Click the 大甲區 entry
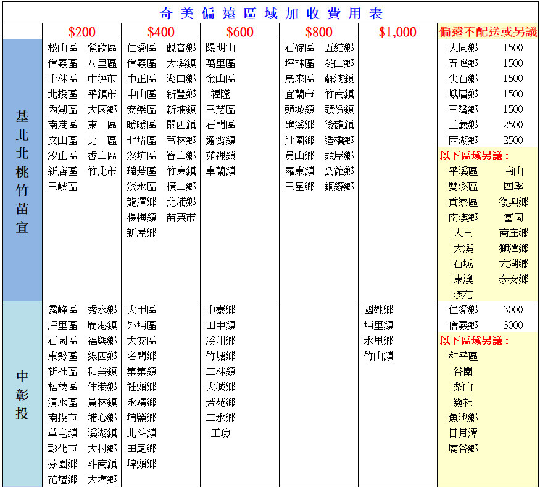Image resolution: width=540 pixels, height=487 pixels. pos(141,310)
